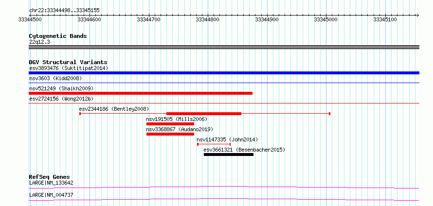
Task: Click ruler position 33344500
Action: 30,19
